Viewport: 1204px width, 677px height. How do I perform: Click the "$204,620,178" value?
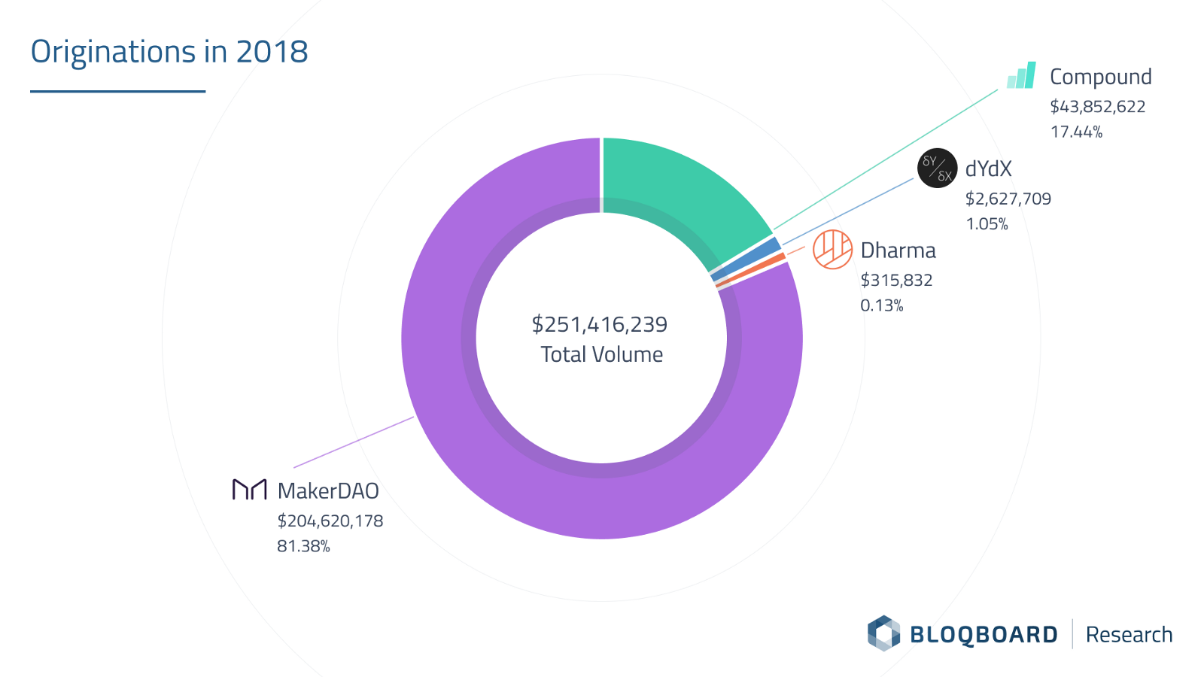(330, 521)
